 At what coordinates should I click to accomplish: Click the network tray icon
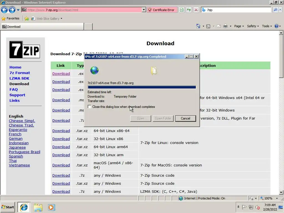click(251, 207)
